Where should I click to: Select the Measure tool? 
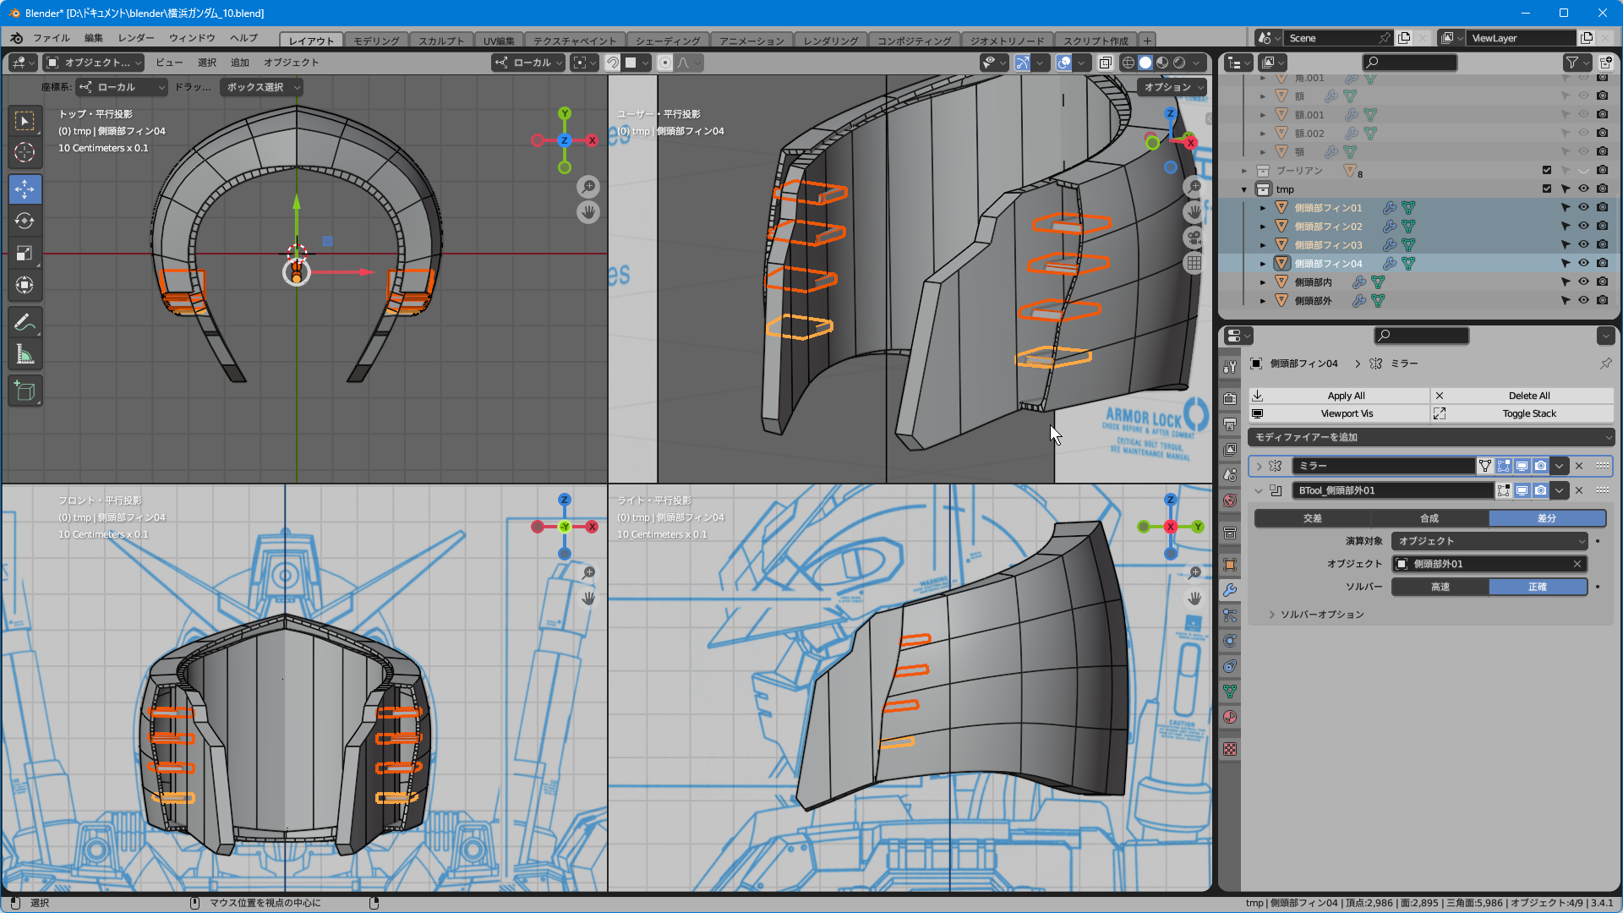click(25, 354)
